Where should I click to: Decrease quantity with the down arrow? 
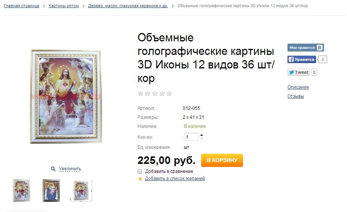coord(202,139)
